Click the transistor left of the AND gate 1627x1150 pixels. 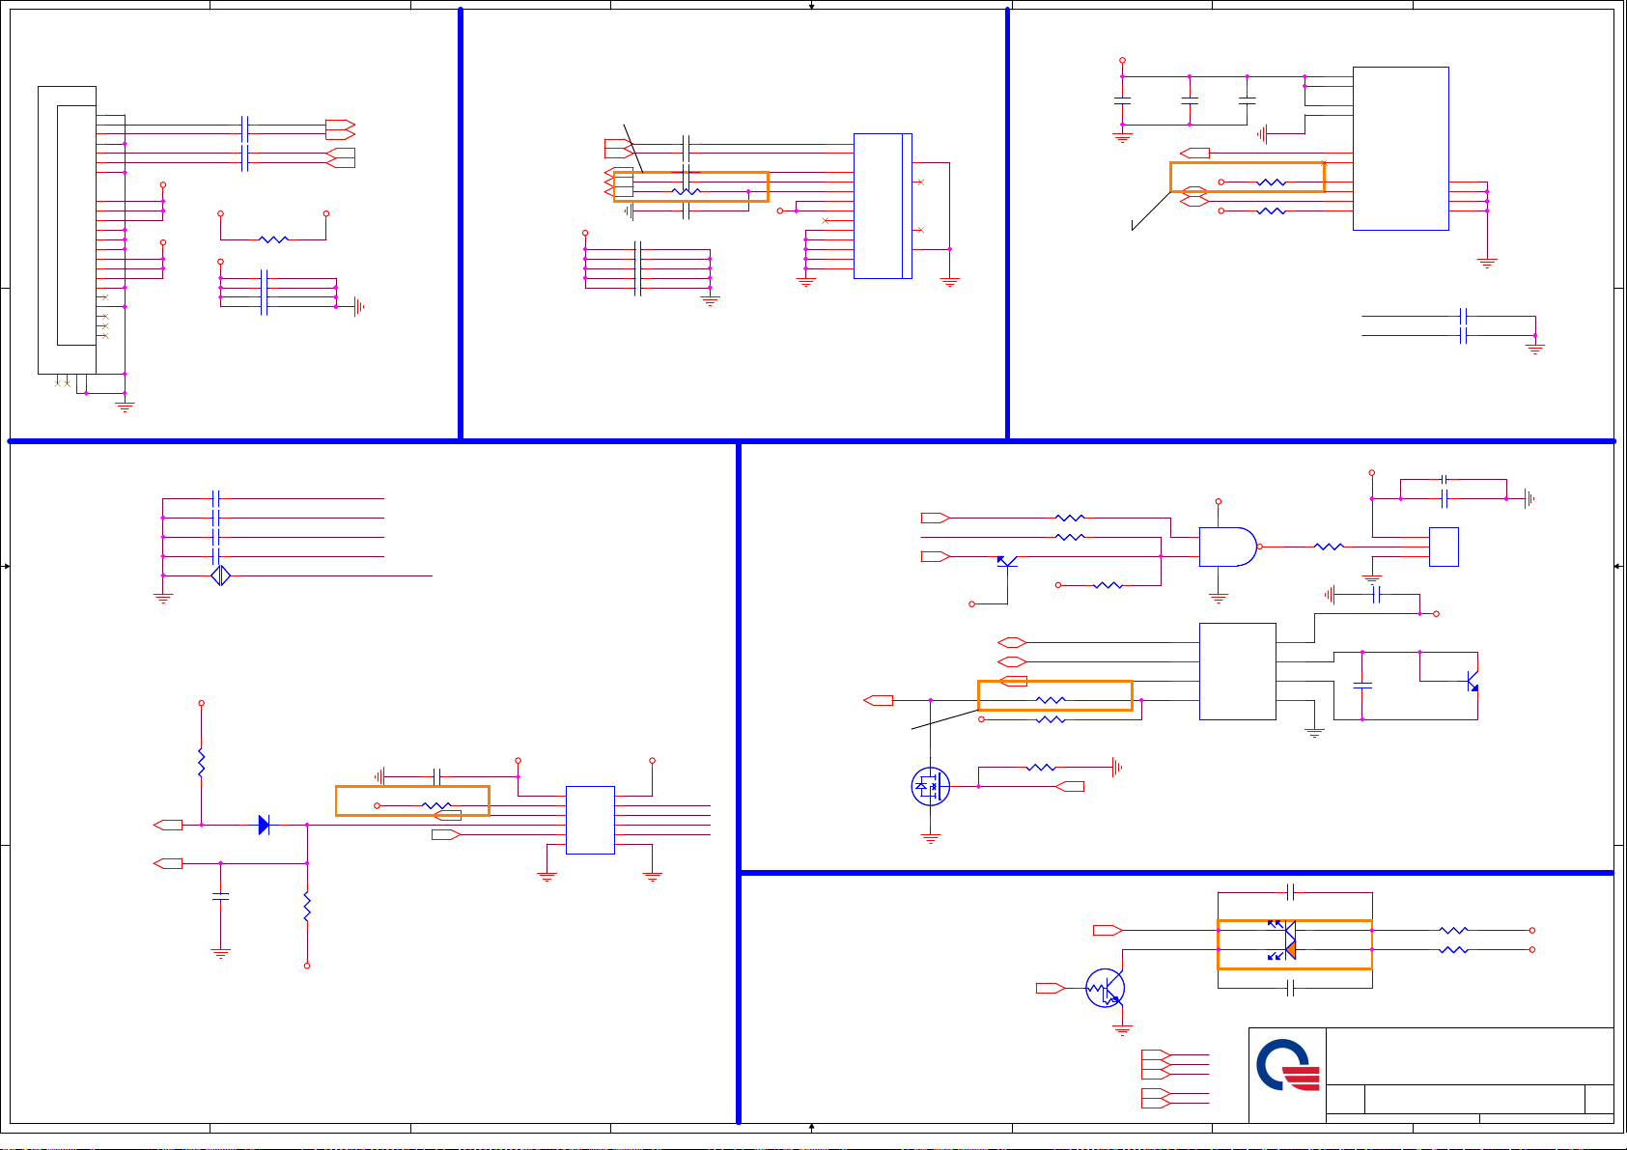[x=1005, y=560]
